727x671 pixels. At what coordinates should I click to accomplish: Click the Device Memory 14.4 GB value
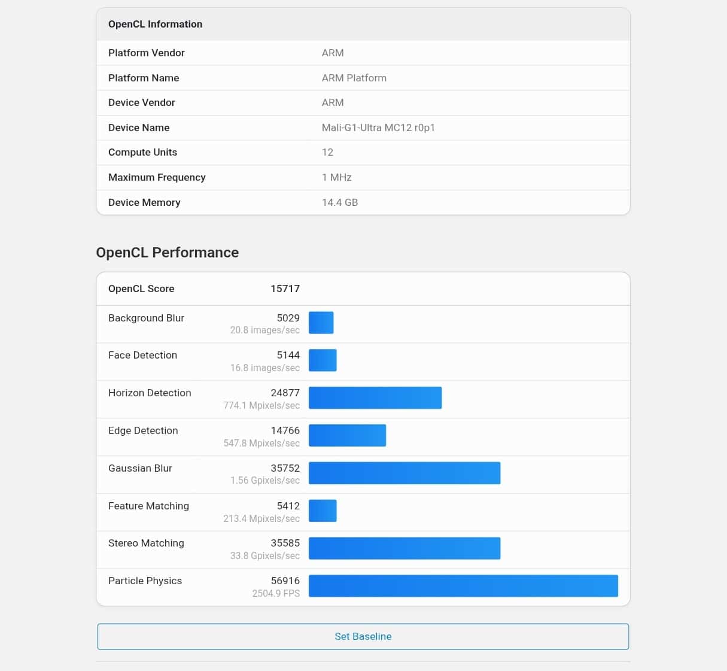(340, 202)
